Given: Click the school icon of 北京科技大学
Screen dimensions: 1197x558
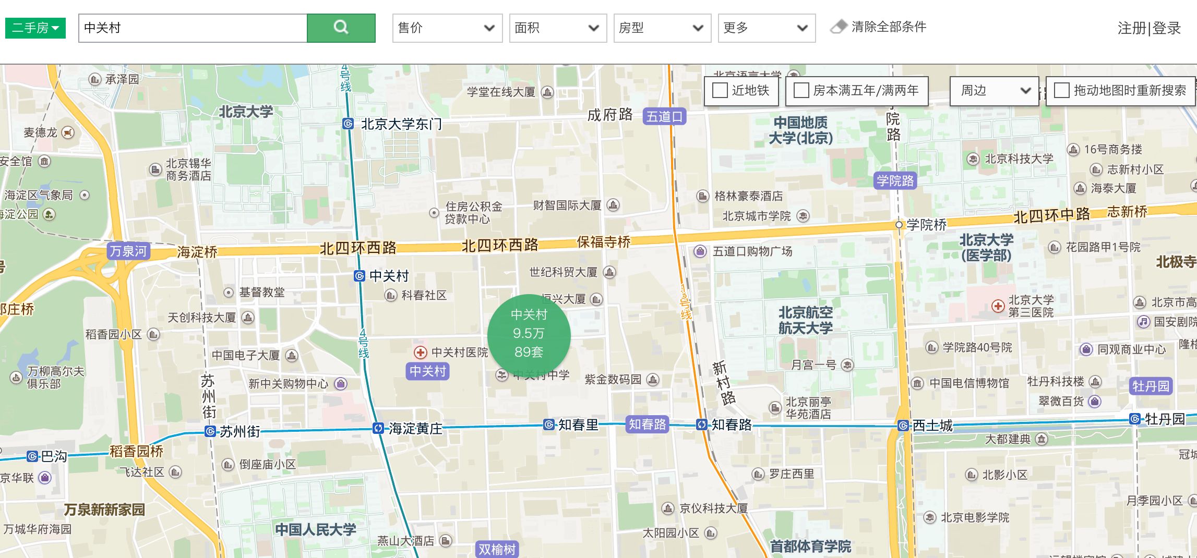Looking at the screenshot, I should click(x=973, y=159).
